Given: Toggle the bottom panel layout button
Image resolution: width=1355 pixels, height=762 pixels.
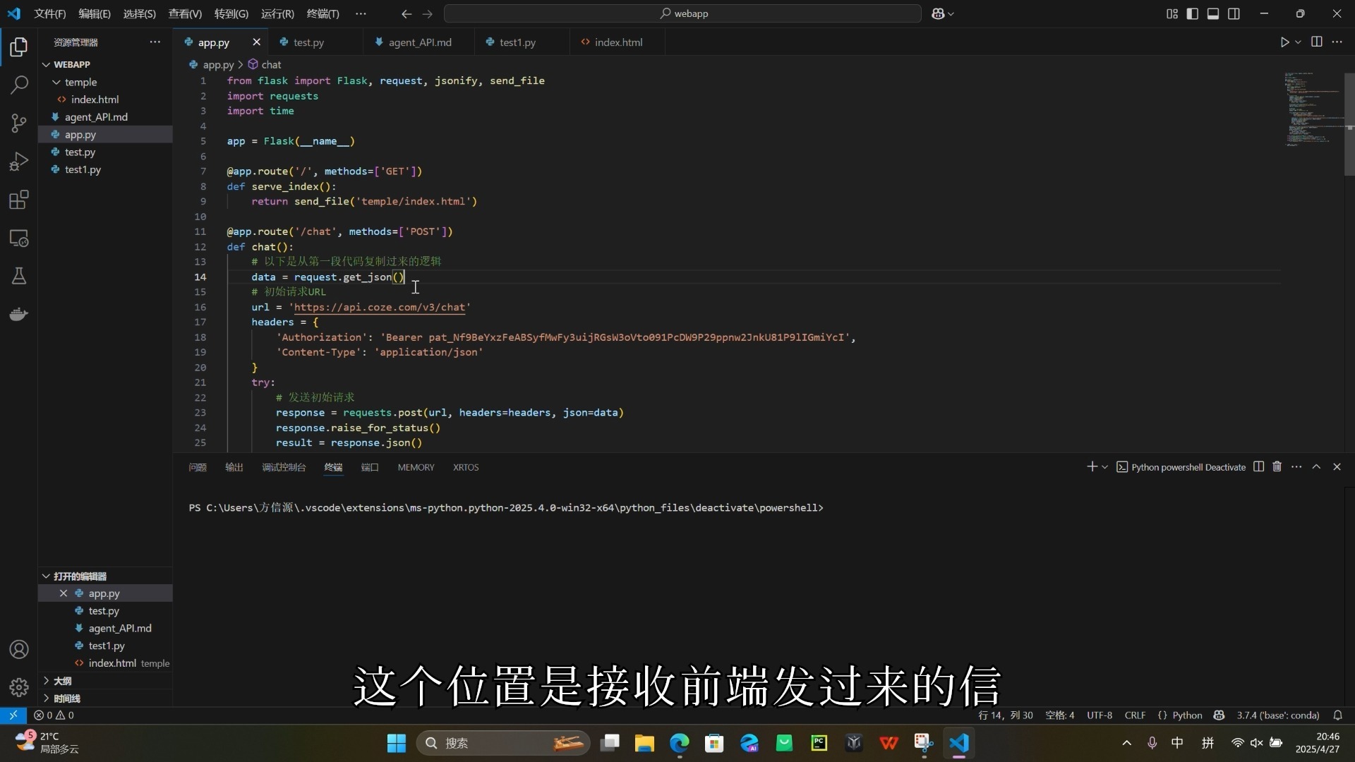Looking at the screenshot, I should coord(1213,14).
